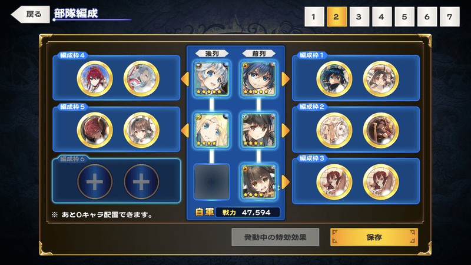The width and height of the screenshot is (471, 265).
Task: Select dark-blue-haired character in 編成枠1
Action: pos(334,79)
